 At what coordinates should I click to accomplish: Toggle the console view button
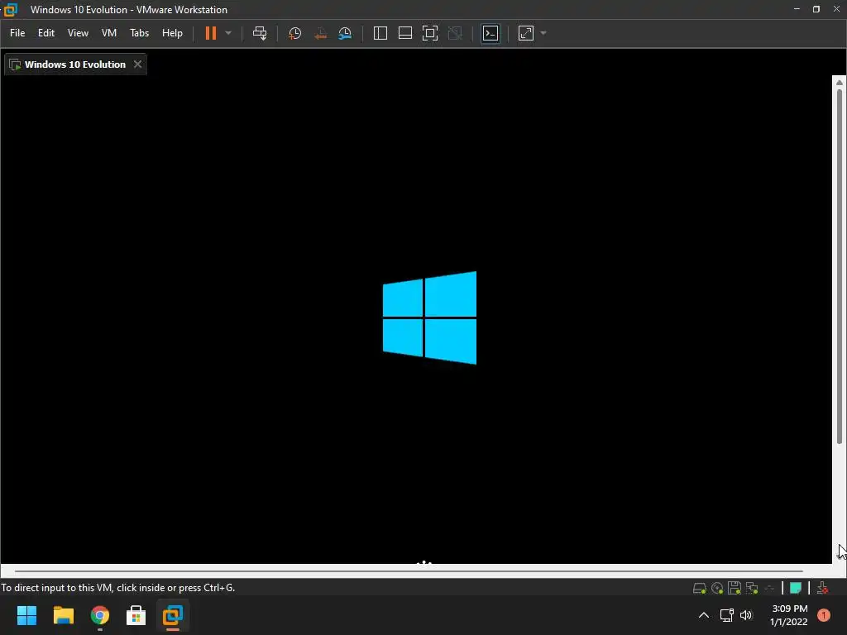[x=490, y=33]
